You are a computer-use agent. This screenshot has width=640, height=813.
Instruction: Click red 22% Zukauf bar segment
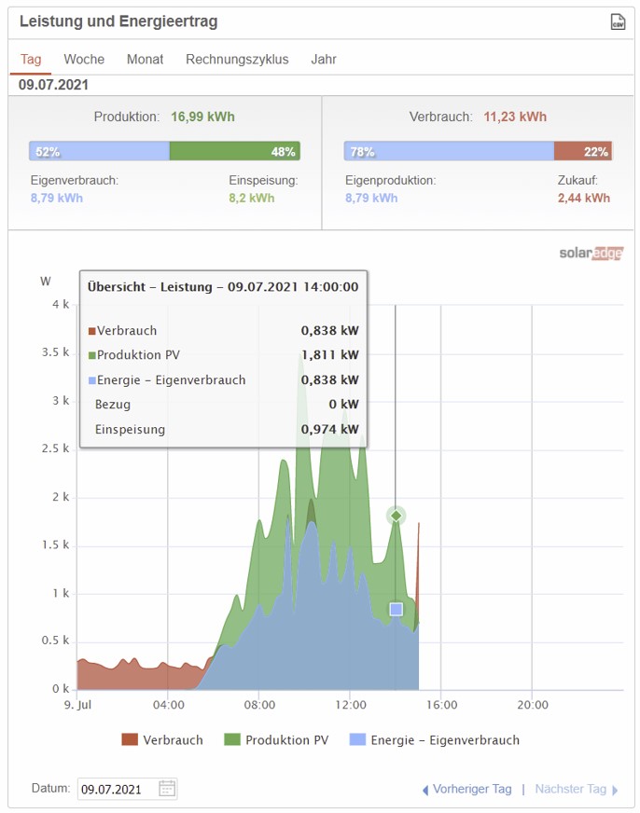point(582,151)
